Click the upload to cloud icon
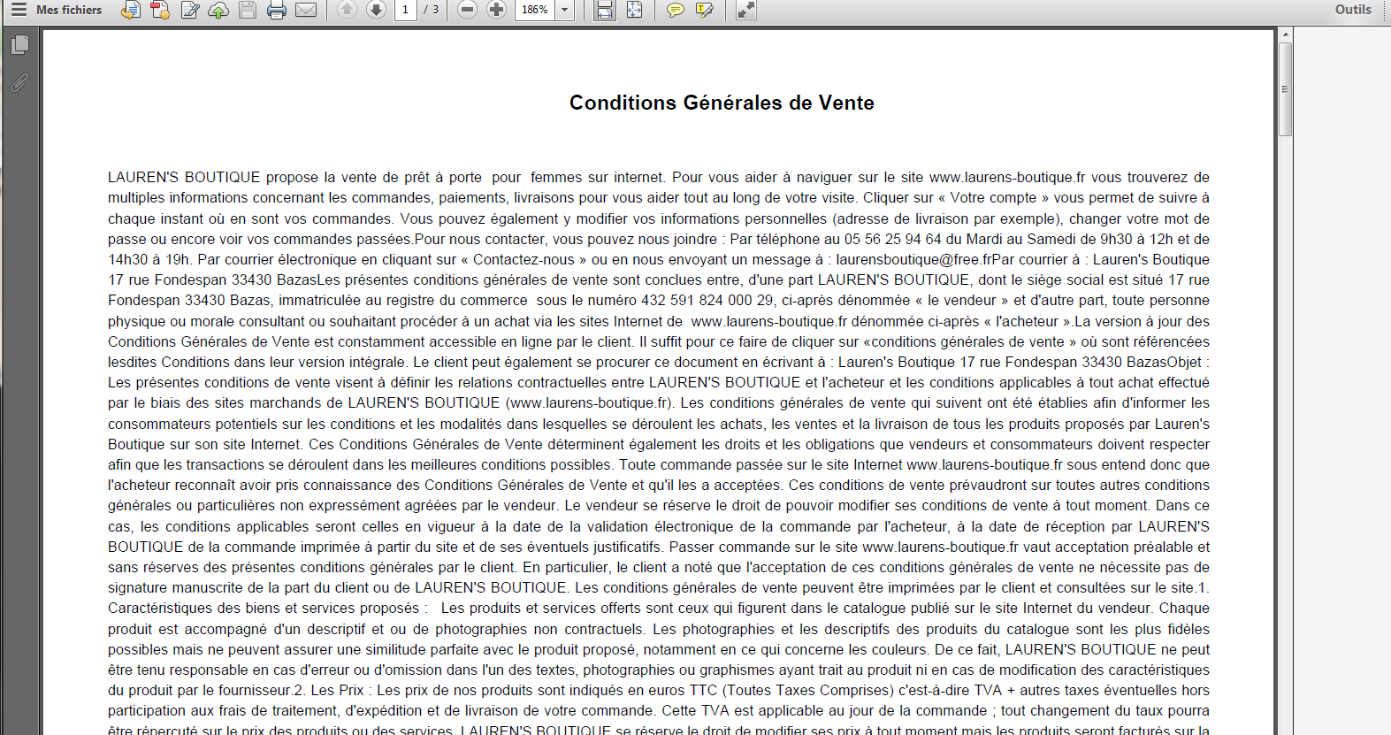 point(218,10)
